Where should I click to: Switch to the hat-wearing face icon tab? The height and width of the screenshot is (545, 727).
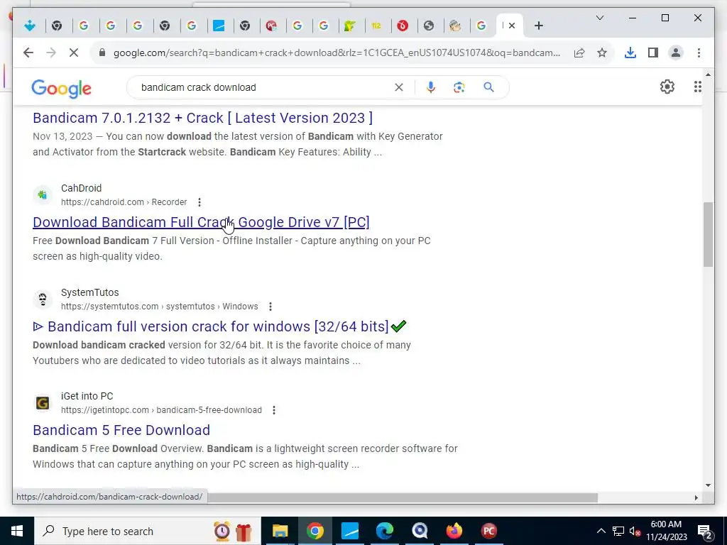click(x=455, y=26)
